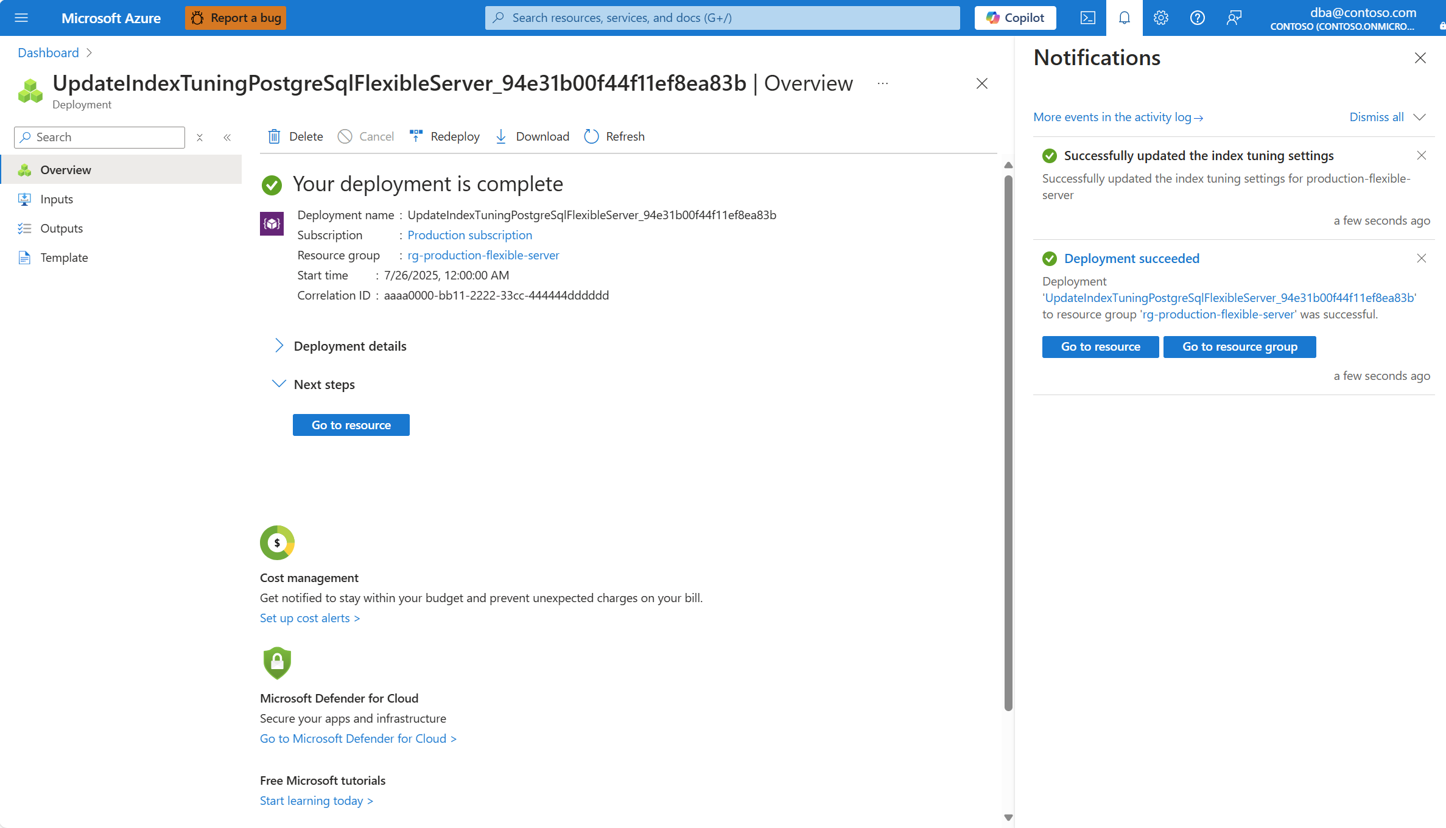Open the Template menu item
The image size is (1446, 828).
point(64,258)
